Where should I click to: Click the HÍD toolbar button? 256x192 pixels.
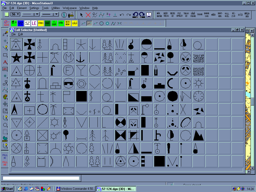(x=240, y=15)
